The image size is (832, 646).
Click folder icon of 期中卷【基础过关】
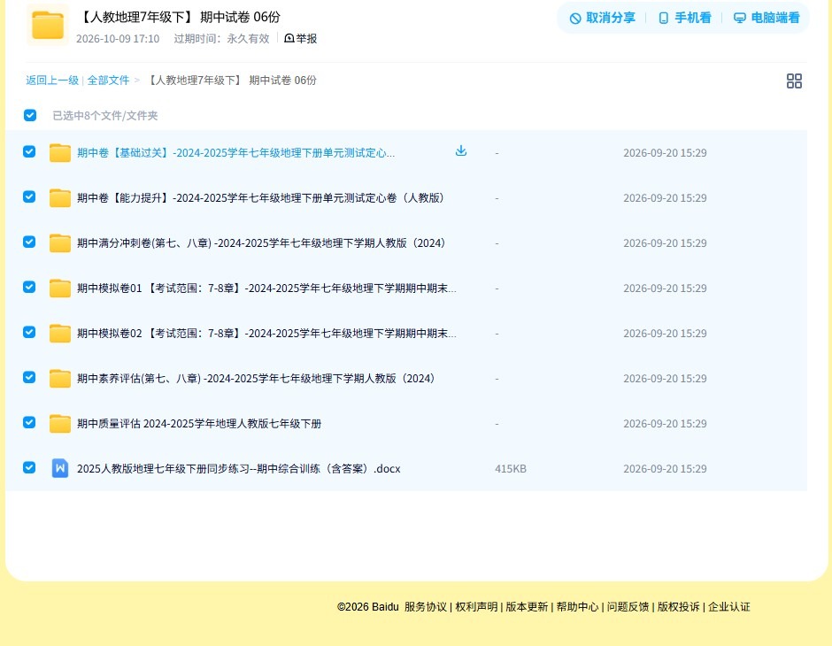pos(60,153)
